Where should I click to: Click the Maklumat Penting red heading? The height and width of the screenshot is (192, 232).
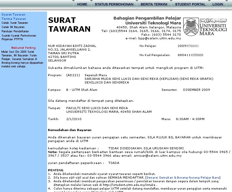point(24,48)
